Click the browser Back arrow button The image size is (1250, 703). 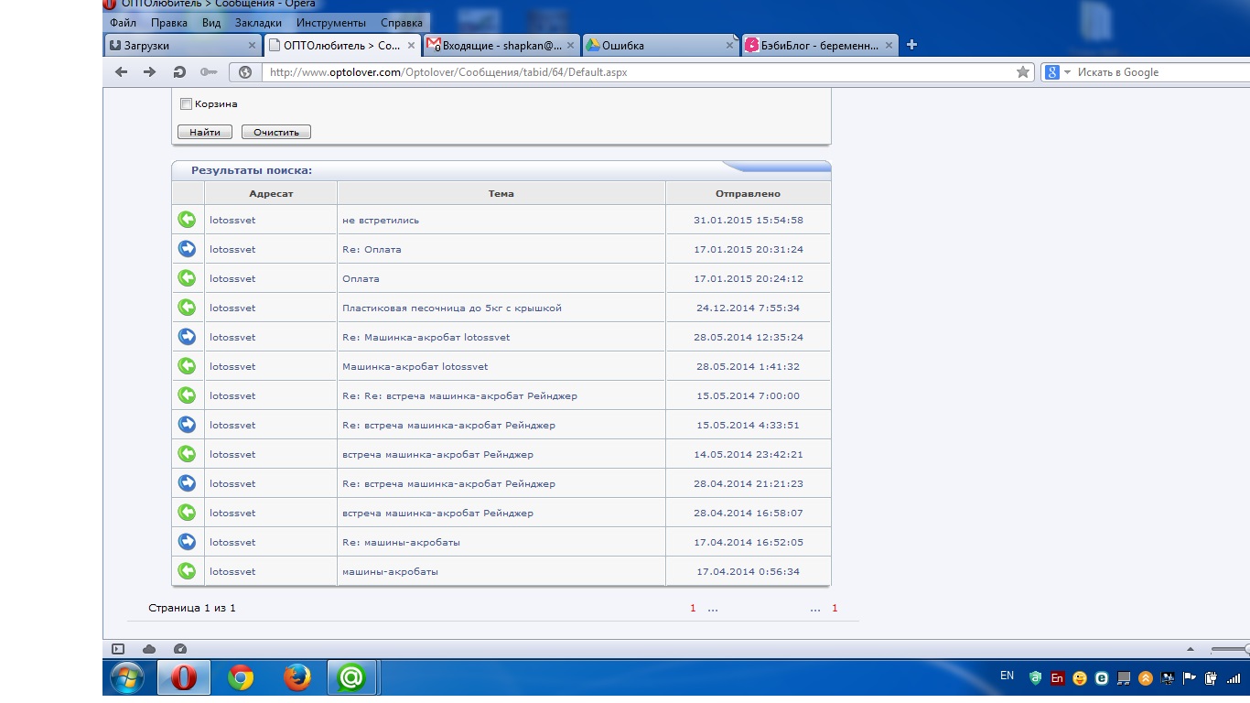coord(121,72)
